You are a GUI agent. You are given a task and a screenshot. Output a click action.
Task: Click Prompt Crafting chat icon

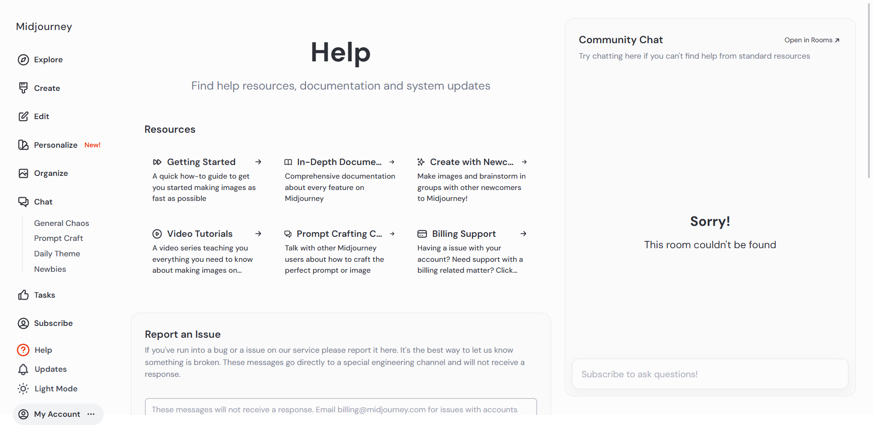coord(288,234)
